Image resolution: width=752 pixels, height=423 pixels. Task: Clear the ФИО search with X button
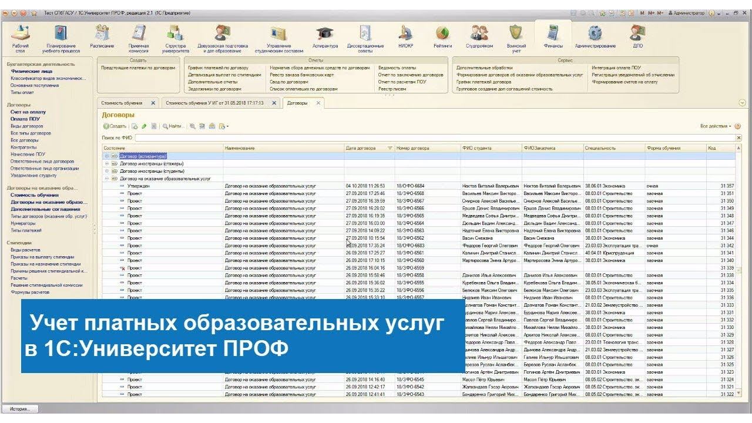coord(738,137)
